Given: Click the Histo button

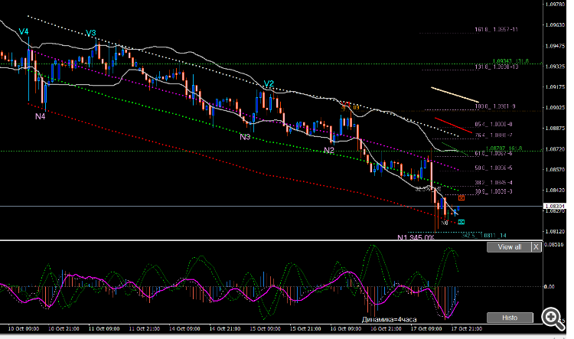Looking at the screenshot, I should point(510,318).
